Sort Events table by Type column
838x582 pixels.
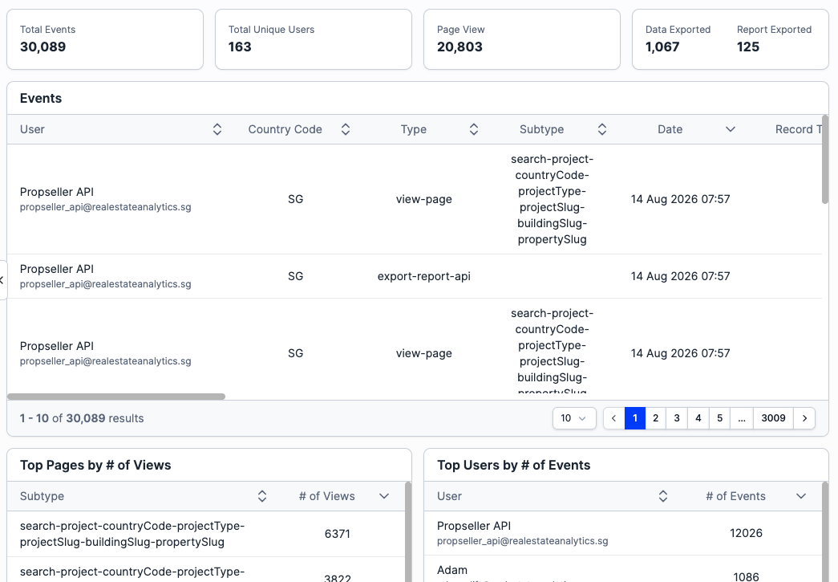click(x=473, y=129)
